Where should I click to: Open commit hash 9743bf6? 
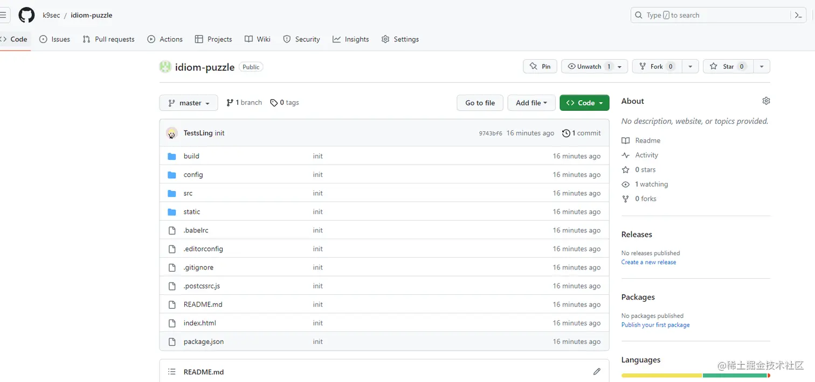[491, 133]
